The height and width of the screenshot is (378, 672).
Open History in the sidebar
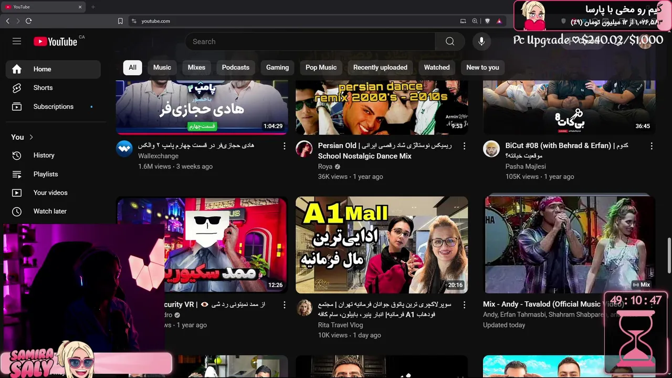coord(53,155)
